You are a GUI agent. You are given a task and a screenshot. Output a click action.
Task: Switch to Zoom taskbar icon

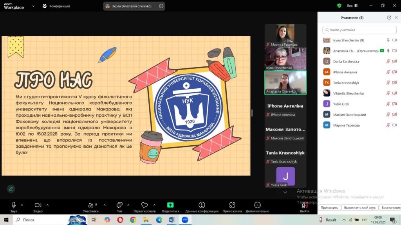click(185, 220)
